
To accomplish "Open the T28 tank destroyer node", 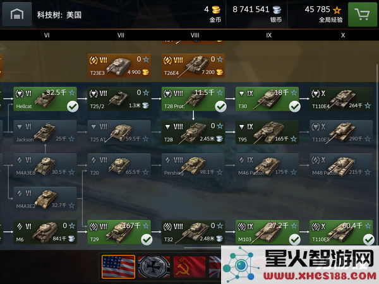I will (193, 133).
